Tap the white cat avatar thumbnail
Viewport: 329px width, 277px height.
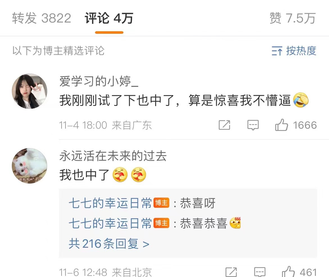point(30,166)
